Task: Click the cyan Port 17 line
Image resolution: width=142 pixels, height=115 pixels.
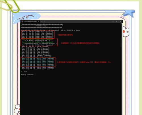Action: tap(38, 58)
